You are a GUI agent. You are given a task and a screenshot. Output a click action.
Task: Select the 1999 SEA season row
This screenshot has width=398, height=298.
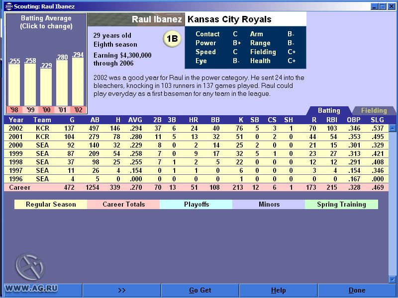click(196, 153)
